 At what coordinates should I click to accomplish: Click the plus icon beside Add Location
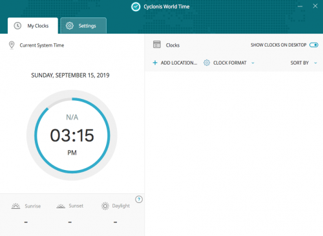(x=155, y=63)
